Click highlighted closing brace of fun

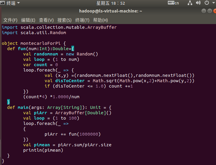8,102
